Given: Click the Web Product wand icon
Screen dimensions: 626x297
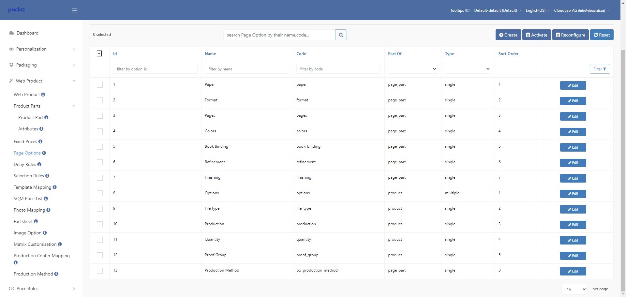Looking at the screenshot, I should (x=11, y=81).
